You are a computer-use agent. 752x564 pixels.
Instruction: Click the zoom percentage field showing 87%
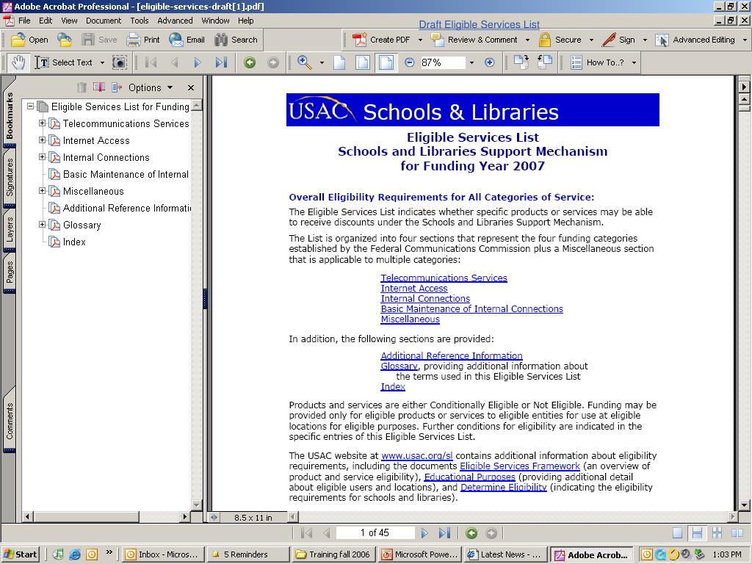pyautogui.click(x=442, y=63)
